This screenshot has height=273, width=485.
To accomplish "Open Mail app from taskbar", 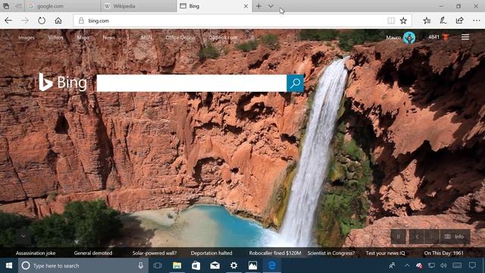I will tap(214, 265).
